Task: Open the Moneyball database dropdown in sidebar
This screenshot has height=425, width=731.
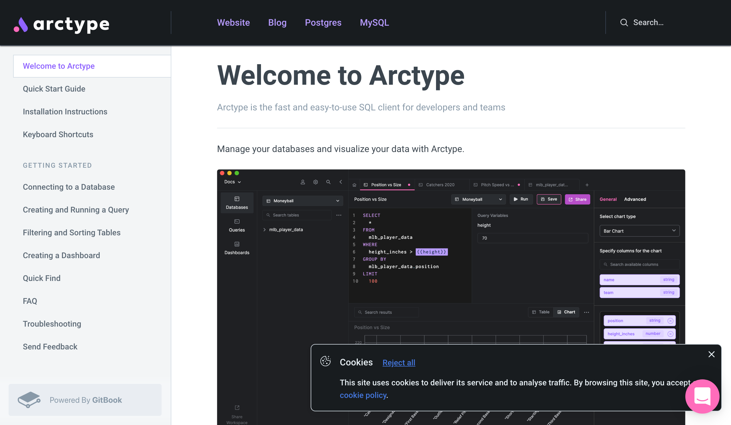Action: click(x=303, y=201)
